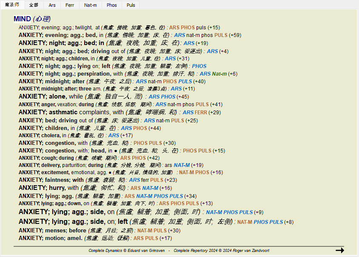
Task: Click the MIND chapter heading
Action: (22, 19)
